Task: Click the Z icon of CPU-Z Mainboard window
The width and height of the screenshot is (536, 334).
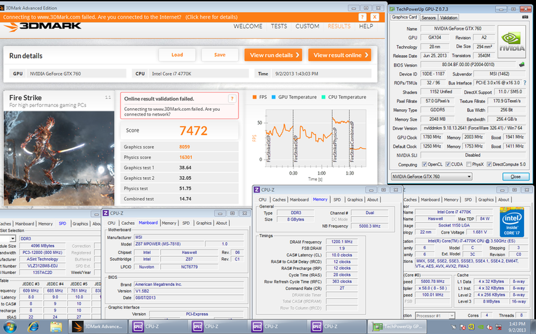Action: [106, 213]
